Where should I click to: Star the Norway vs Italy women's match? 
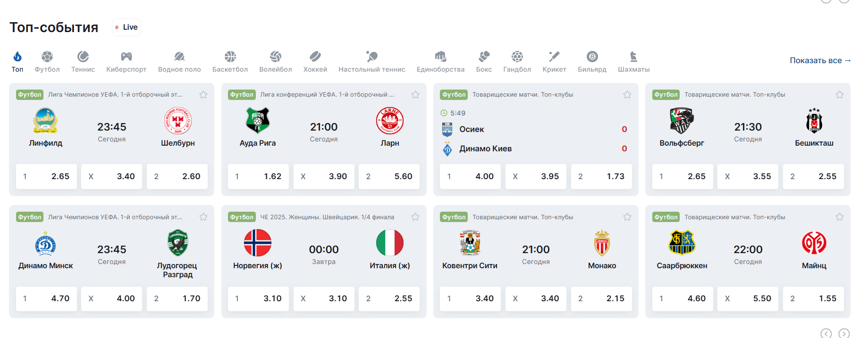(415, 217)
